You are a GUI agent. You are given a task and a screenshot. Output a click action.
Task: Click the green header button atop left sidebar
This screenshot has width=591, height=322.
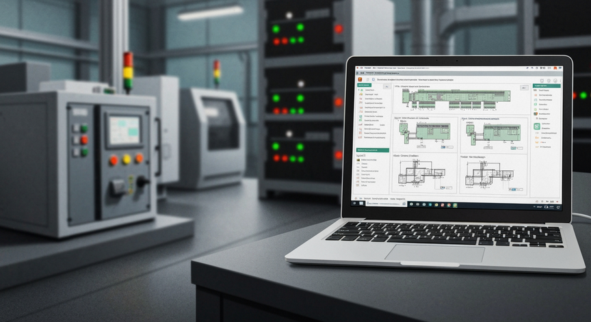tap(364, 85)
